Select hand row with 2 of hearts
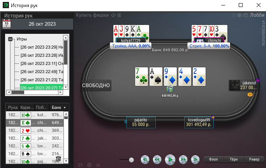 coord(35,131)
